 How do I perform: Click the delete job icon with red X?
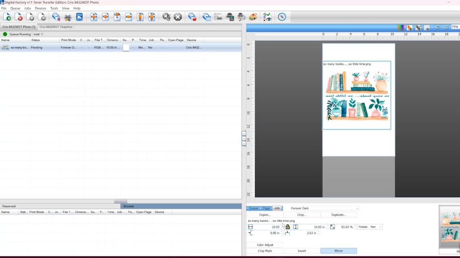[x=18, y=17]
